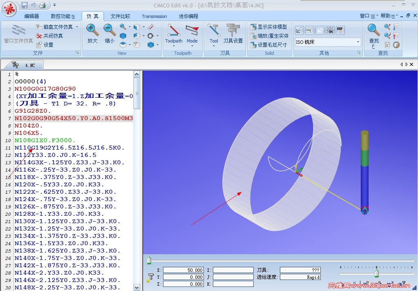Open 刀具设置 tool setup
The width and height of the screenshot is (418, 291).
coord(233,34)
